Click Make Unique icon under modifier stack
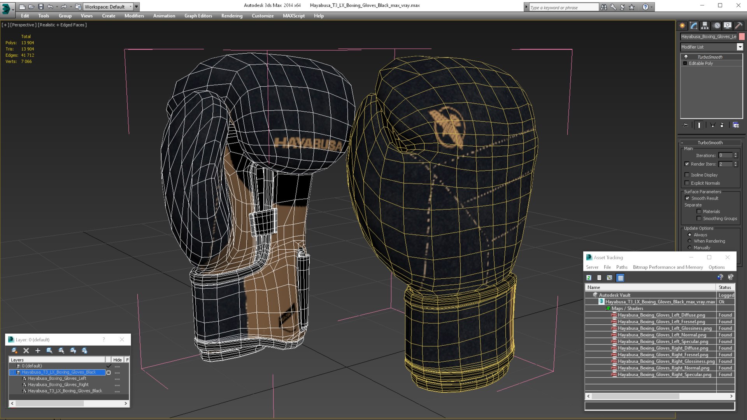747x420 pixels. [x=712, y=125]
